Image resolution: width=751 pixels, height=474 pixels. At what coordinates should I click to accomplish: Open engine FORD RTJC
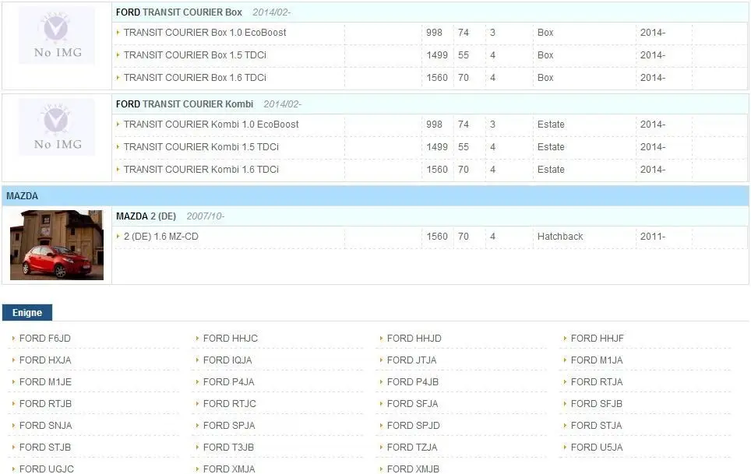[x=229, y=404]
